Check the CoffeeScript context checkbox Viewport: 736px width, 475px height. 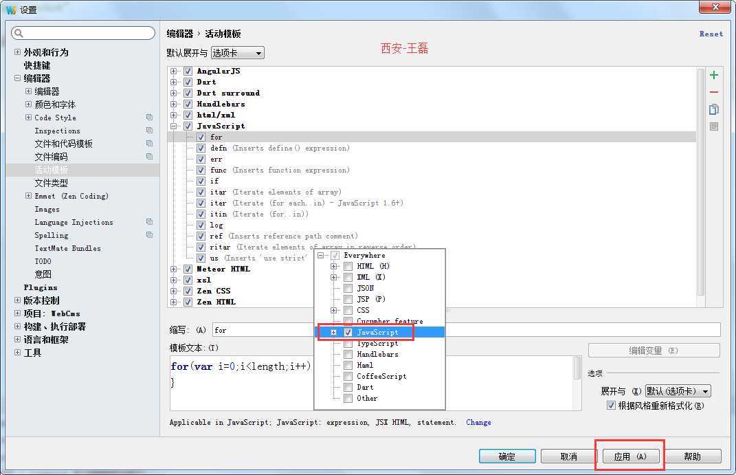pos(348,377)
